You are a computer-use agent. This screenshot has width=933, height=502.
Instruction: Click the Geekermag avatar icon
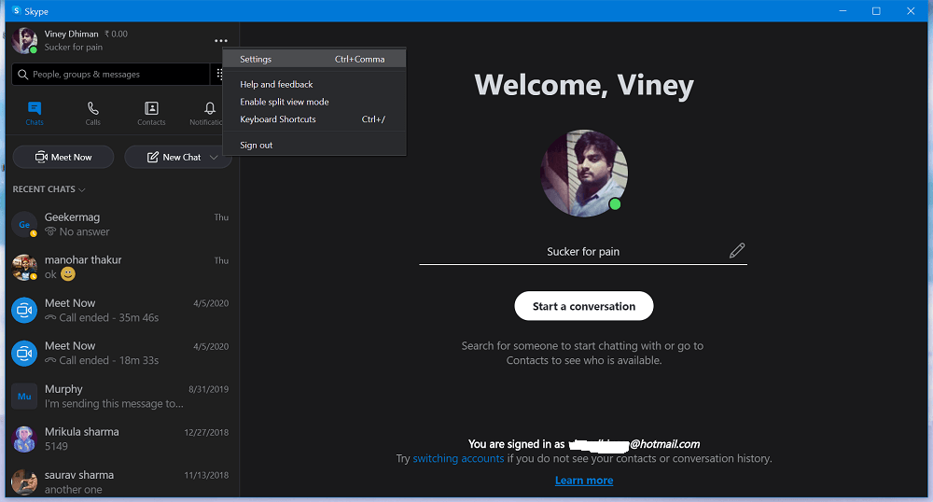24,224
